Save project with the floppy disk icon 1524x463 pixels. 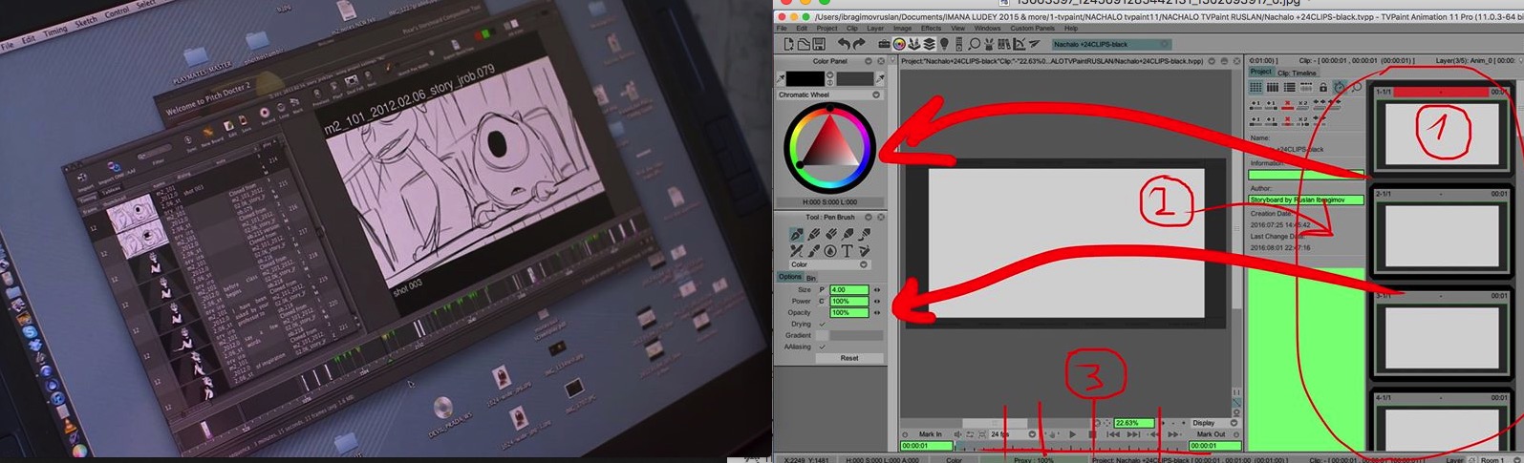819,44
